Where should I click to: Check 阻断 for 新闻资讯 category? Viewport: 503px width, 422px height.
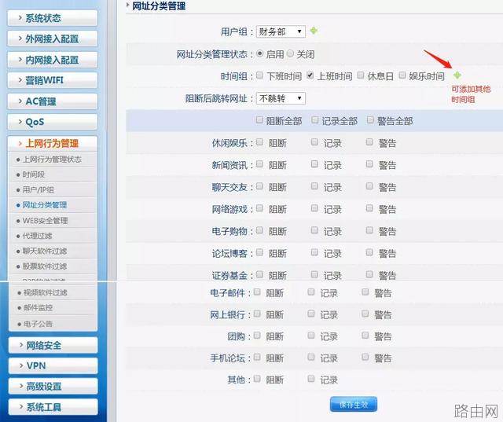tap(259, 164)
